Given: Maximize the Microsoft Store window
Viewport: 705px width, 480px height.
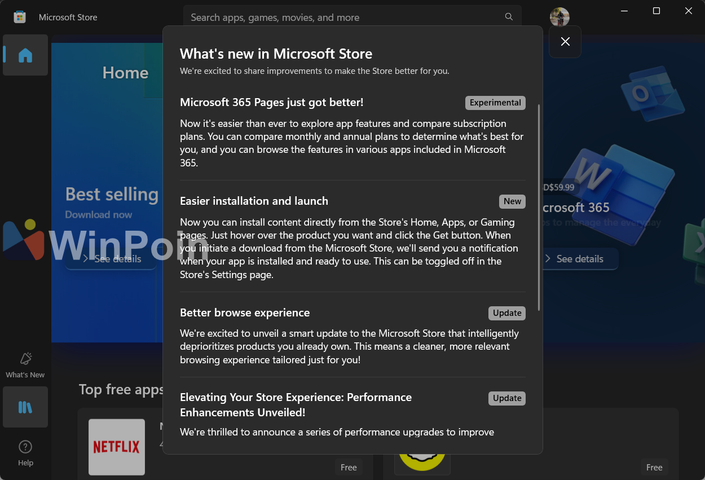Looking at the screenshot, I should point(656,11).
